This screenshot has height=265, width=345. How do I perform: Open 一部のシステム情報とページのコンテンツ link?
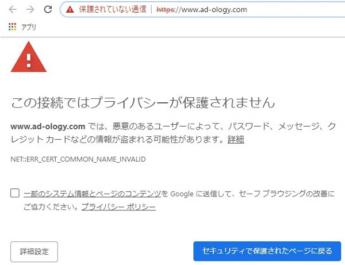(x=92, y=194)
